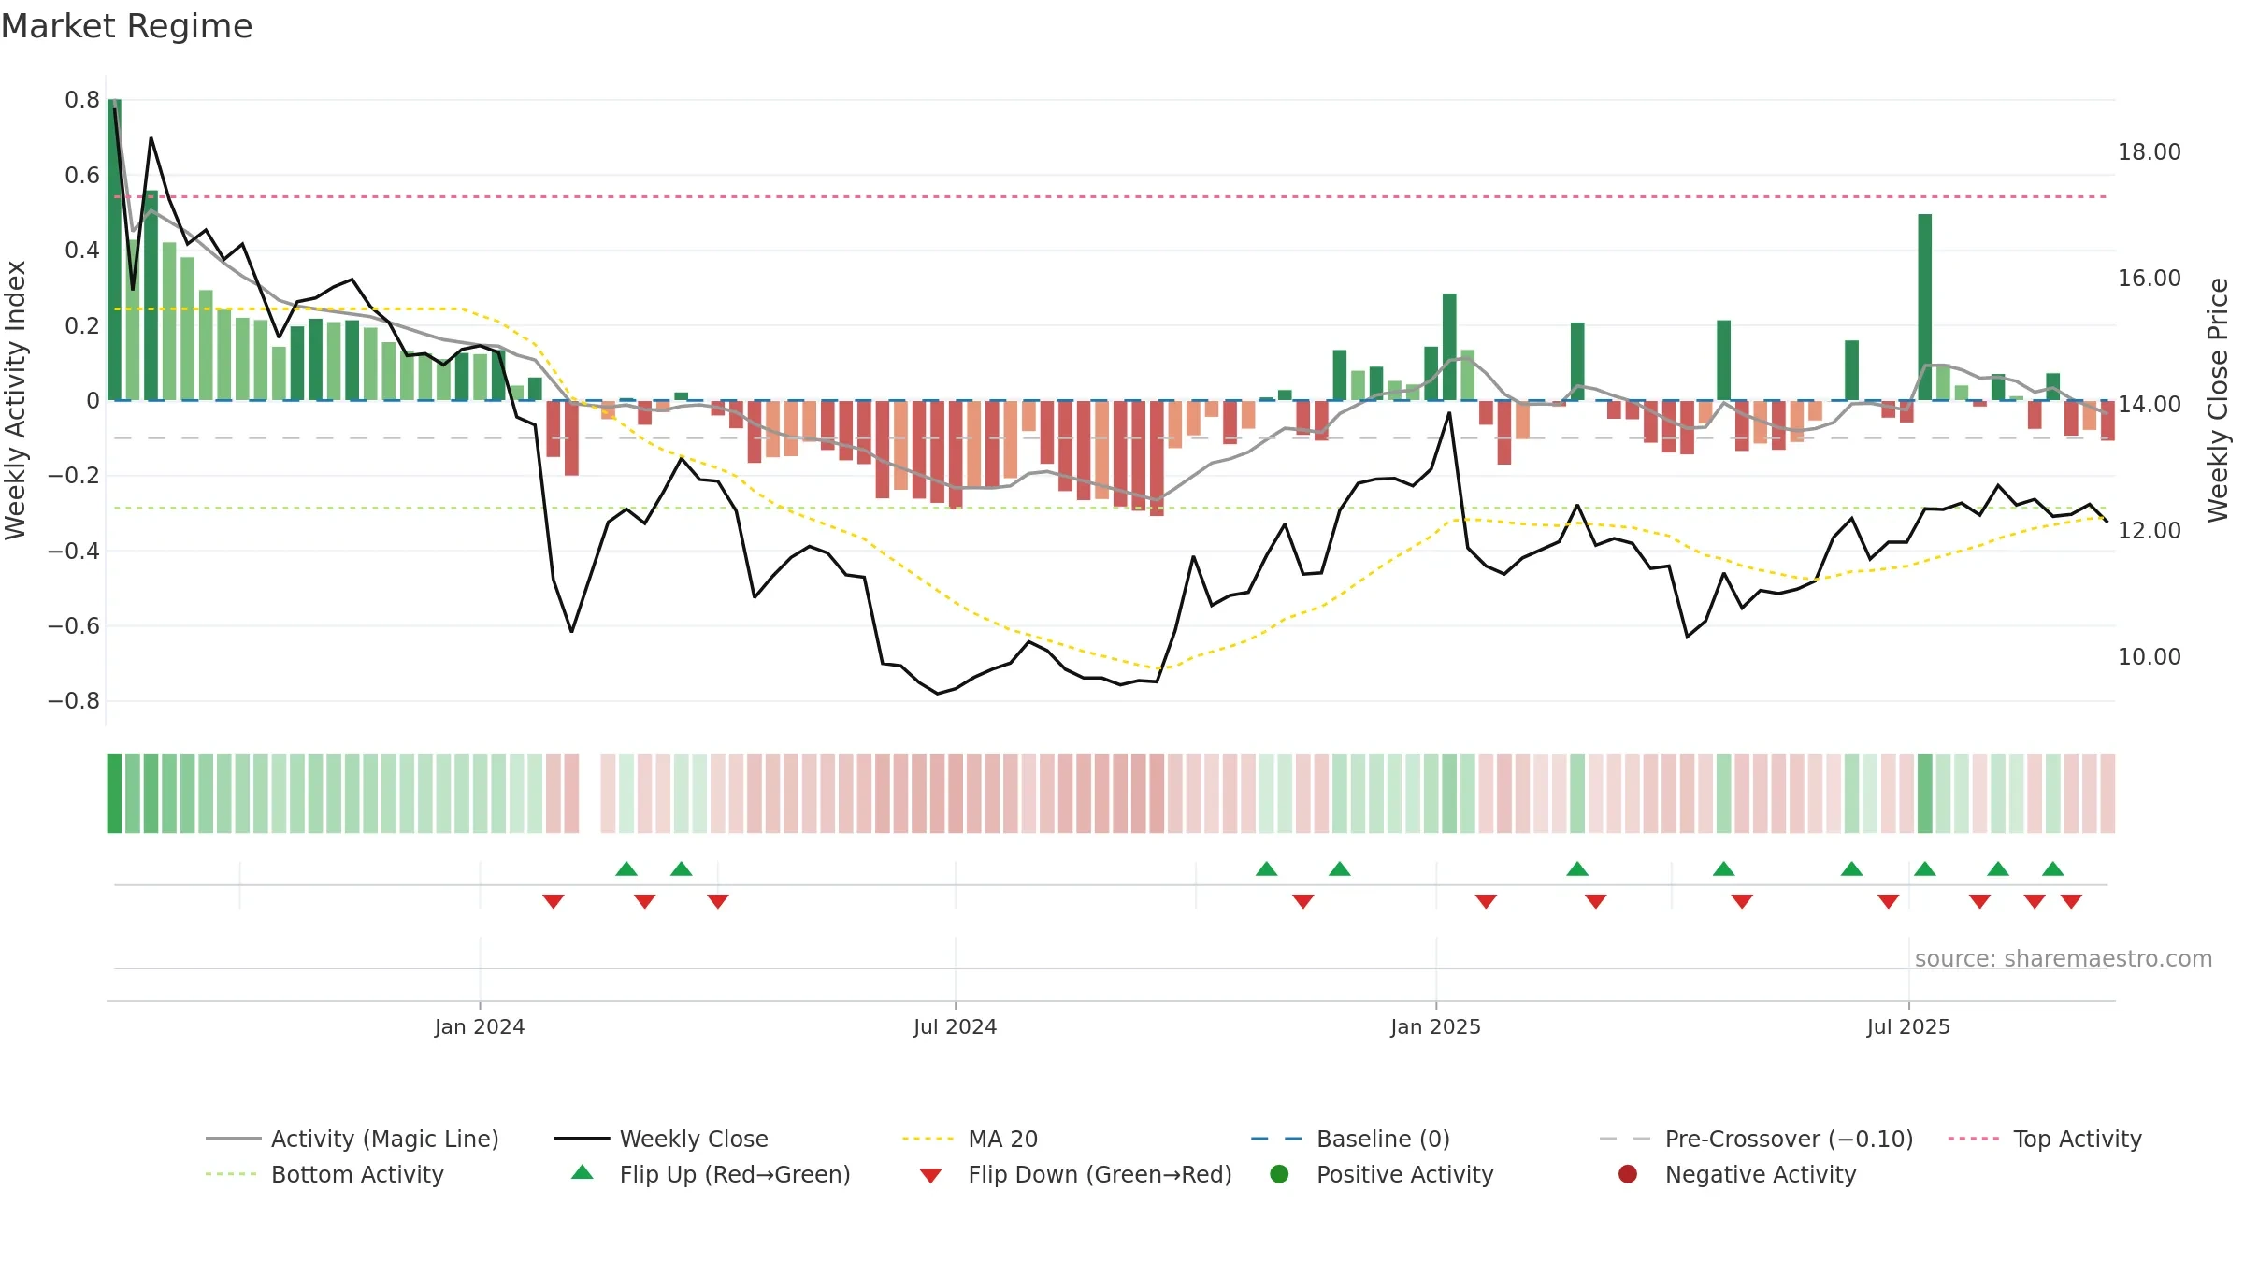Click the 18.00 price axis label

(x=2150, y=151)
